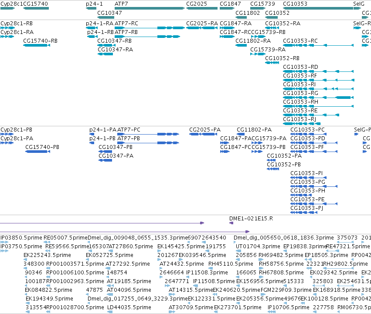Click transcript CG10353-RH
Viewport: 371px width, 314px height.
coord(318,106)
